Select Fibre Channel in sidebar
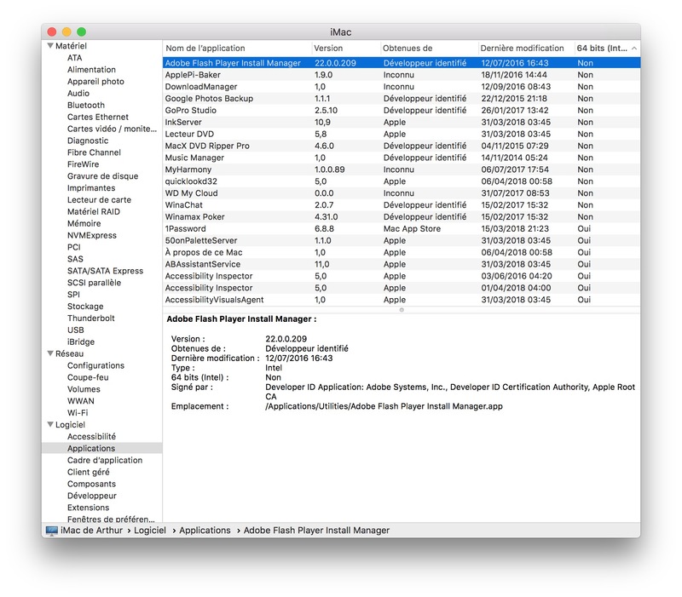This screenshot has height=597, width=682. click(94, 152)
